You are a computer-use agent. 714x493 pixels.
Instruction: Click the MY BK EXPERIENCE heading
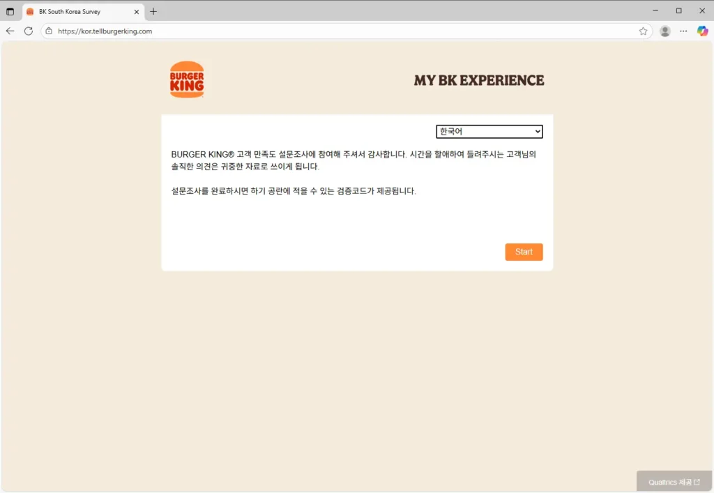(478, 80)
